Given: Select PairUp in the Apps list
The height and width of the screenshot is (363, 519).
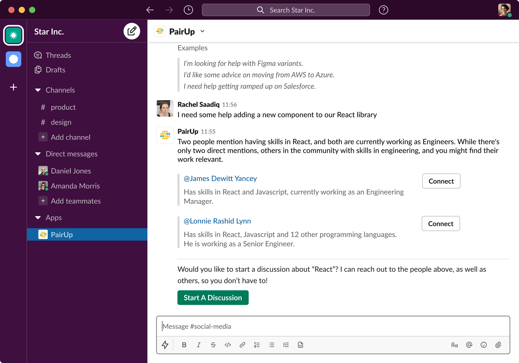Looking at the screenshot, I should (x=87, y=234).
